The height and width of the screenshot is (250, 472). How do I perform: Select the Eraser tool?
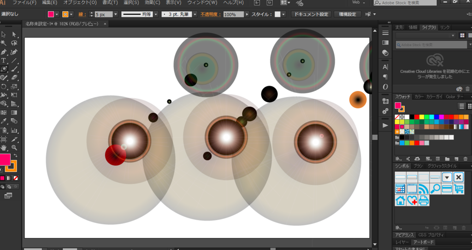[14, 78]
